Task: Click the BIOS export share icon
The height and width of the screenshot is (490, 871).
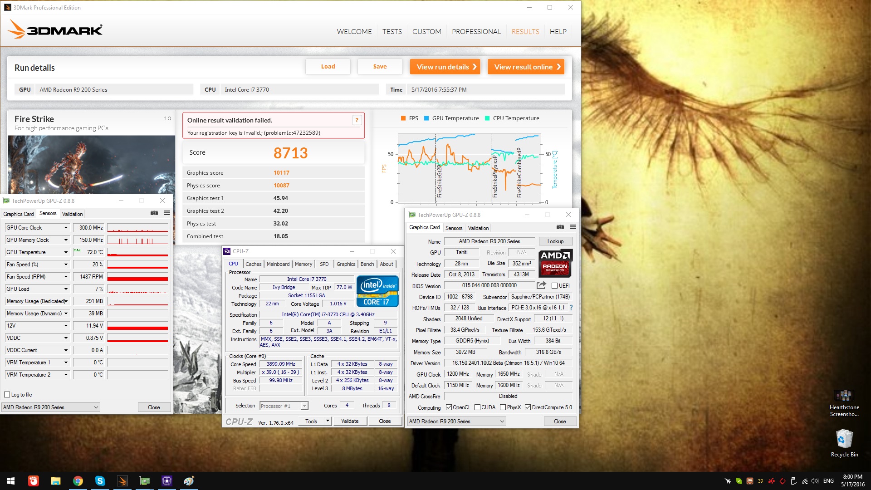Action: [x=541, y=285]
